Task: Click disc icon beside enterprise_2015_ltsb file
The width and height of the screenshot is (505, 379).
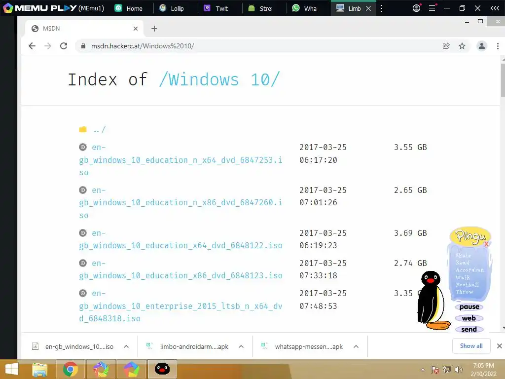Action: pyautogui.click(x=83, y=293)
